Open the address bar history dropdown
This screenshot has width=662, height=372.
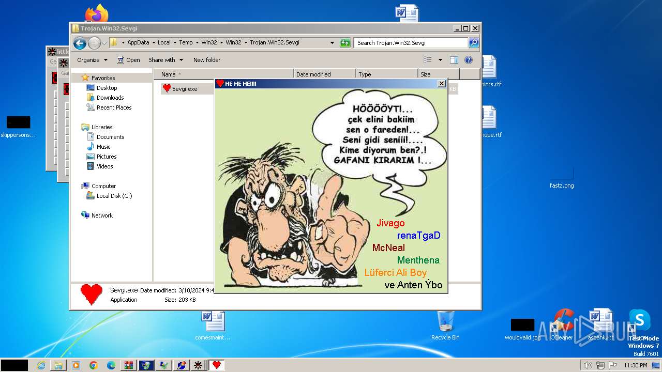332,43
